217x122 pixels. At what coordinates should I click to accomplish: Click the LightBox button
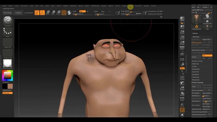point(18,13)
